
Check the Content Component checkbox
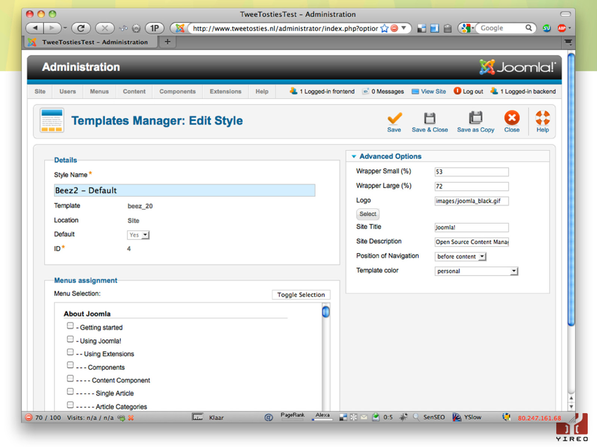pyautogui.click(x=70, y=378)
